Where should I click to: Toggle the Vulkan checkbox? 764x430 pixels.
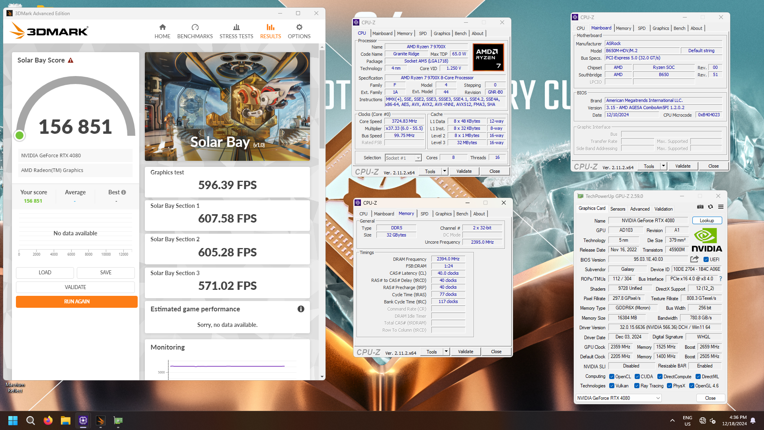coord(612,386)
